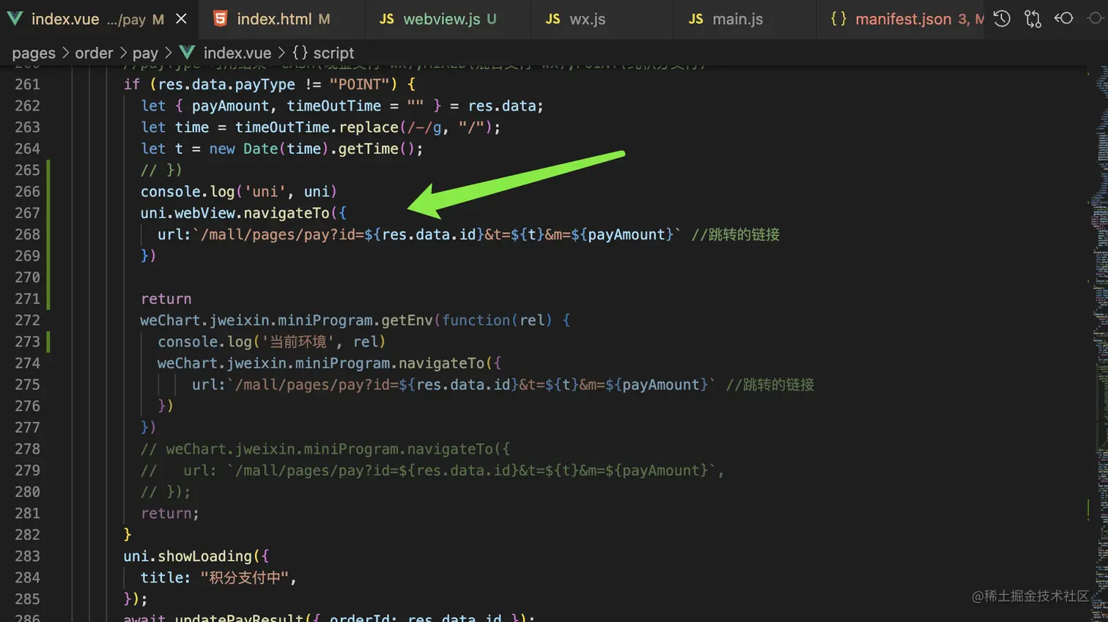1108x622 pixels.
Task: Click the Vue icon on index.vue tab
Action: pyautogui.click(x=15, y=19)
